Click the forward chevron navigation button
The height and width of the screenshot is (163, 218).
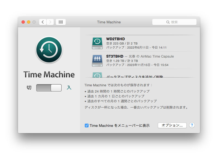pos(50,22)
